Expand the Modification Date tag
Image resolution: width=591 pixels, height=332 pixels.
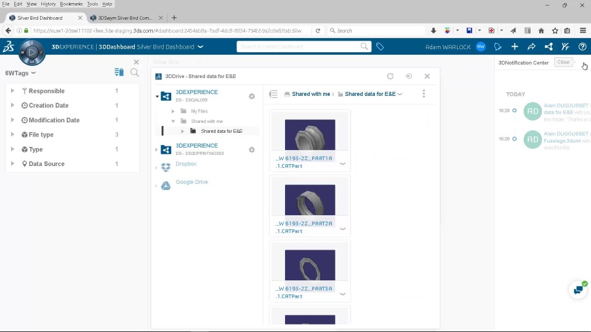(12, 120)
